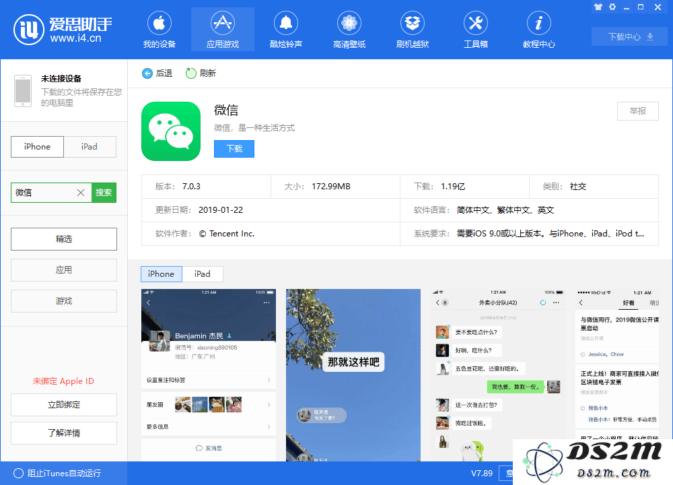This screenshot has width=673, height=485.
Task: Click the skin shirt icon in title bar
Action: (598, 7)
